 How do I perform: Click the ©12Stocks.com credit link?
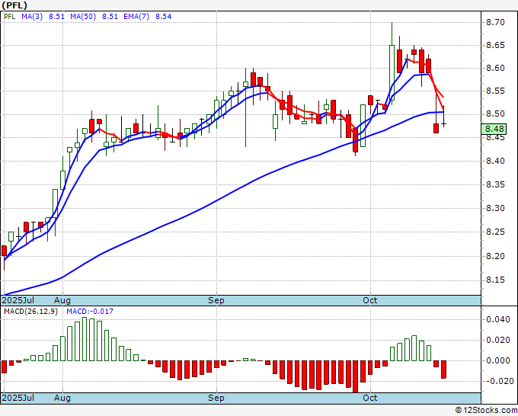coord(486,410)
